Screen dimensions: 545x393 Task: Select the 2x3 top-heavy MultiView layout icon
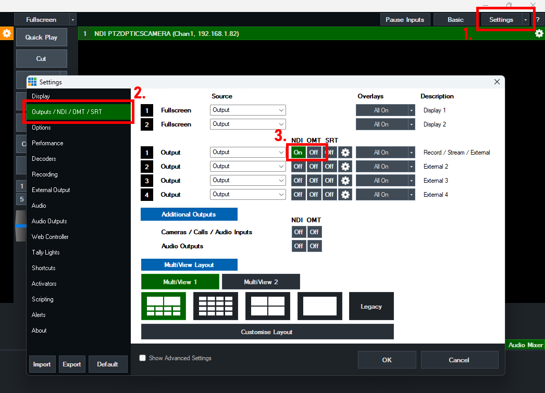click(x=163, y=306)
